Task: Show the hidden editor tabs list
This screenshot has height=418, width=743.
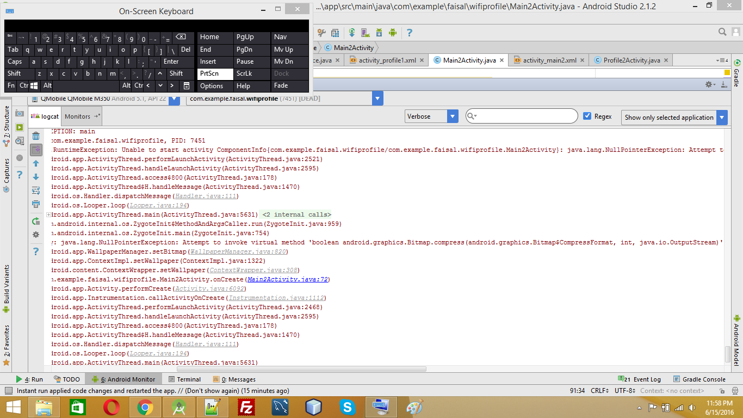Action: click(722, 60)
